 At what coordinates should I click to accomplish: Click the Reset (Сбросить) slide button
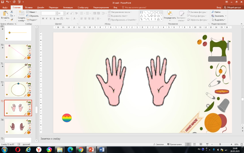coord(34,16)
